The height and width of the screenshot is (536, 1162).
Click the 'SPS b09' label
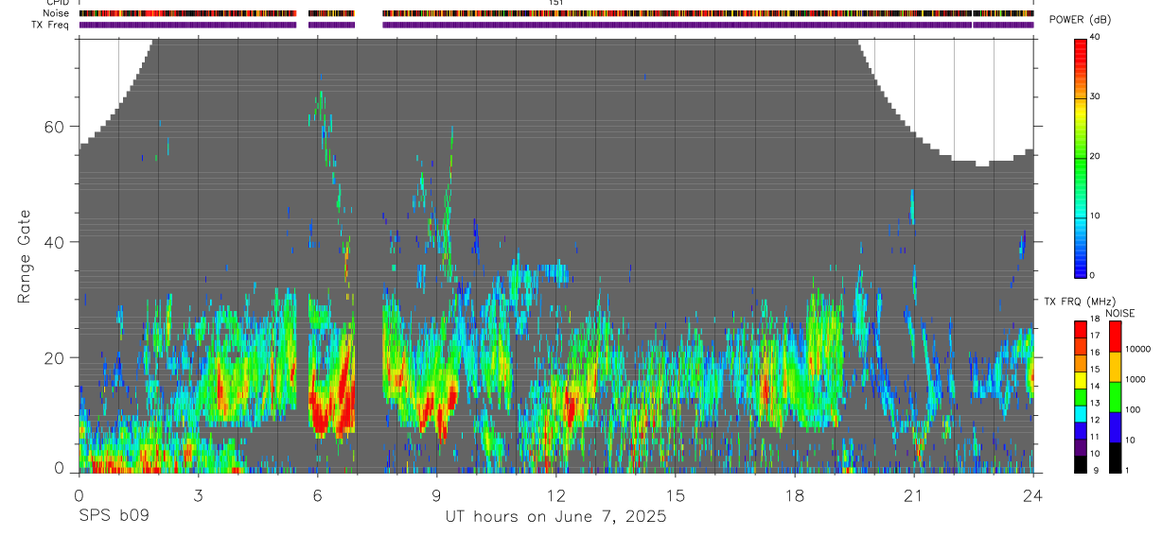pyautogui.click(x=113, y=517)
